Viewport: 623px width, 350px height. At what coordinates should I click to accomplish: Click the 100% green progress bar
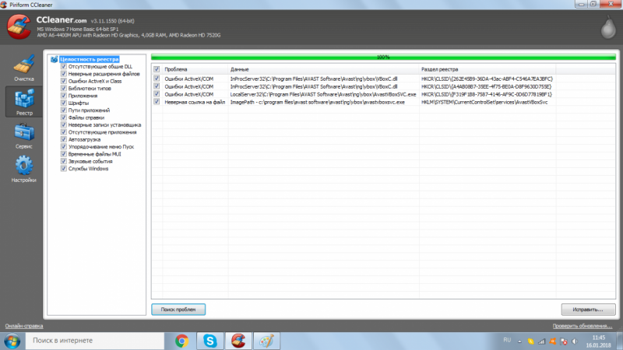(x=383, y=57)
